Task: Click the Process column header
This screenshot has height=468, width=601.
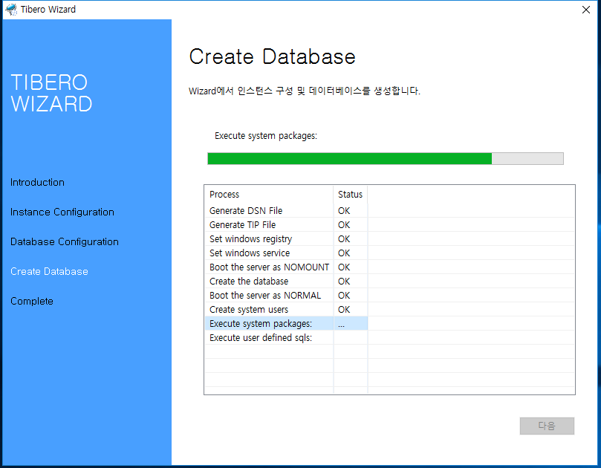Action: pyautogui.click(x=269, y=195)
